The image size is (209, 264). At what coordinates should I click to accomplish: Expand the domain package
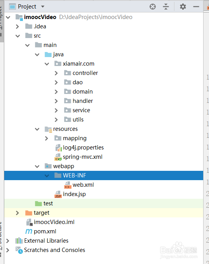tap(56, 92)
